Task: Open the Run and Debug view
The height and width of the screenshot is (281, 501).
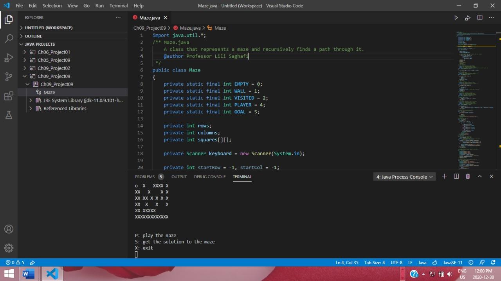Action: [9, 58]
